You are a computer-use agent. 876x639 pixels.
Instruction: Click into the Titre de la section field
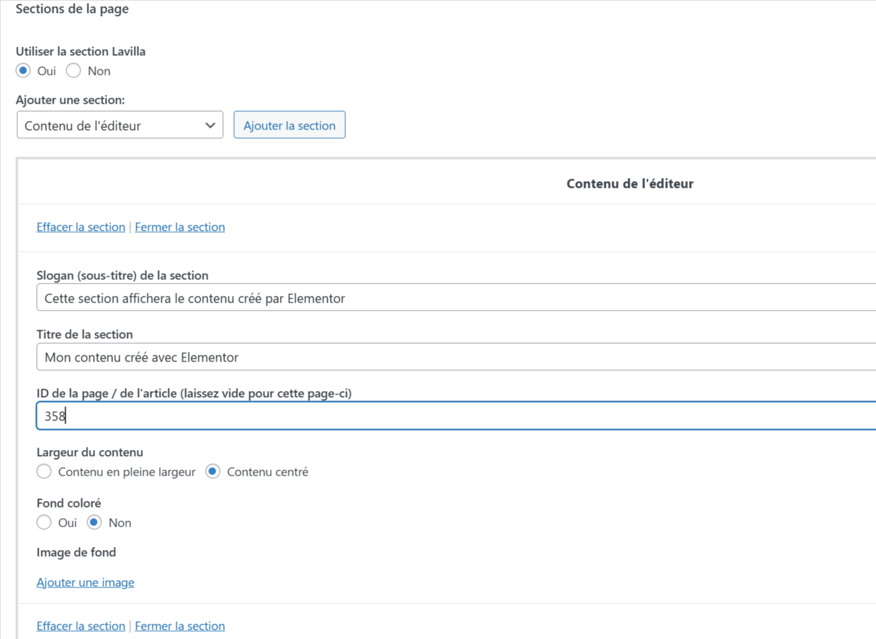pos(455,357)
